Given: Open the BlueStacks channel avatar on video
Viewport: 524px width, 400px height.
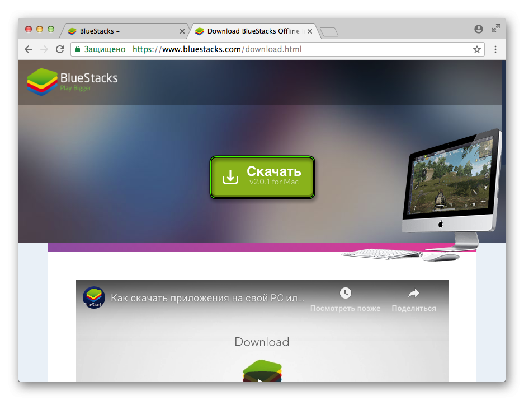Looking at the screenshot, I should (x=94, y=297).
